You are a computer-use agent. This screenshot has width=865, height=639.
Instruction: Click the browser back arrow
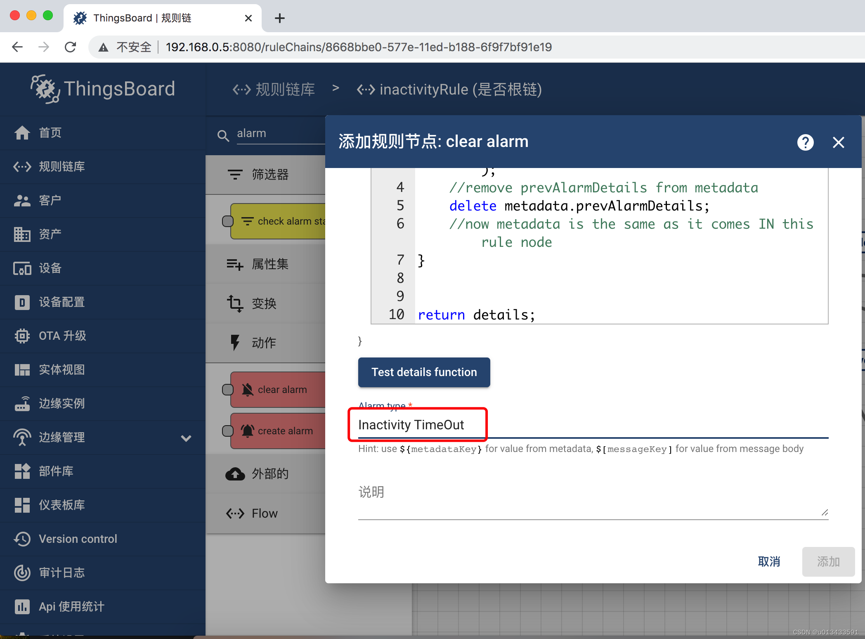click(17, 47)
